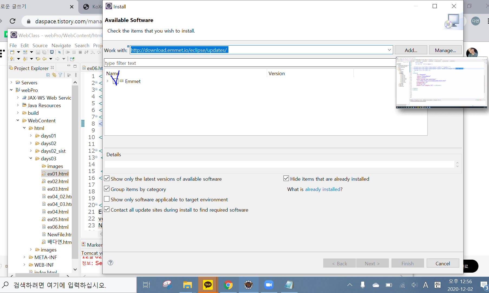Image resolution: width=489 pixels, height=293 pixels.
Task: Expand the Java Resources node
Action: tap(18, 105)
